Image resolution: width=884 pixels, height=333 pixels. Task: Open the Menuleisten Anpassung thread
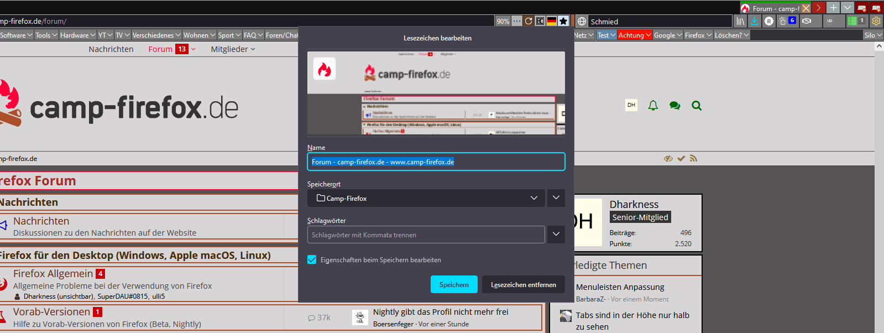620,287
